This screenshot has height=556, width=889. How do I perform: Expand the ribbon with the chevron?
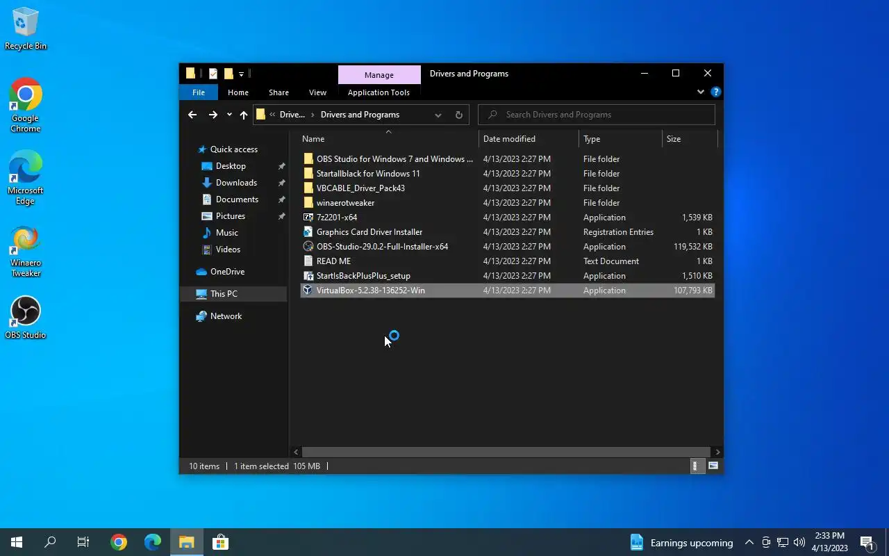tap(700, 92)
